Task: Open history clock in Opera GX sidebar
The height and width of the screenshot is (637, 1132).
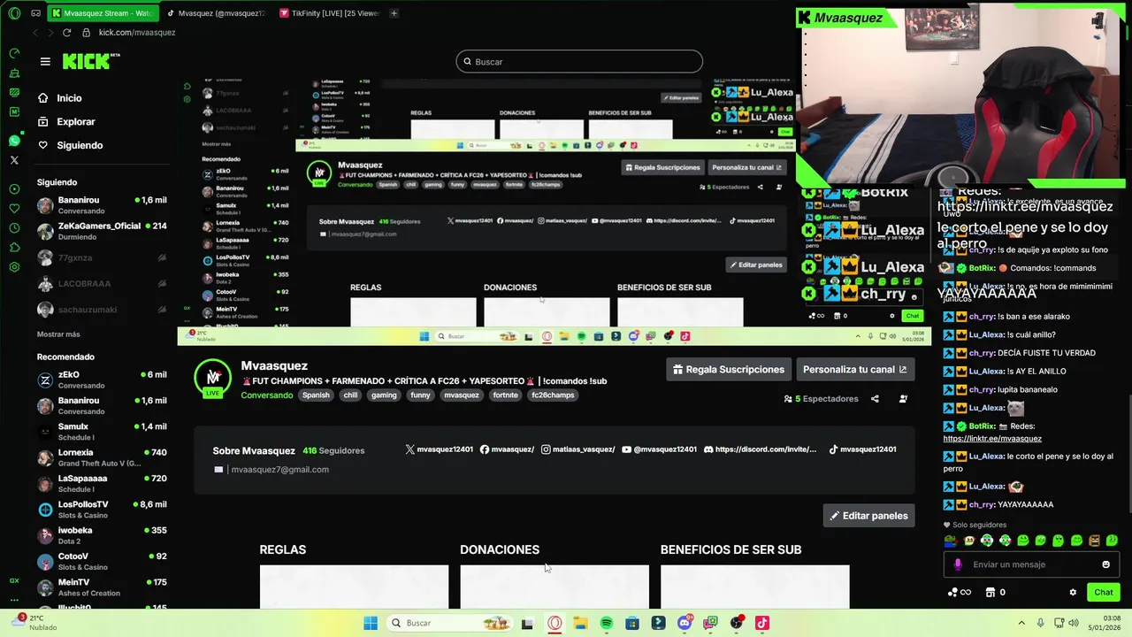Action: pyautogui.click(x=14, y=227)
